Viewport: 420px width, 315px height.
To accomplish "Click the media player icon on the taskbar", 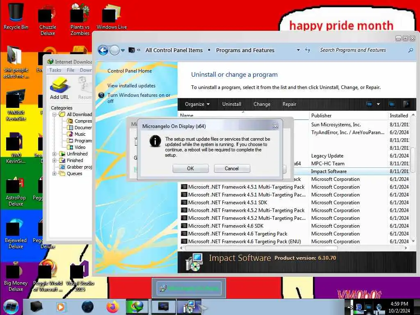I will coord(61,307).
